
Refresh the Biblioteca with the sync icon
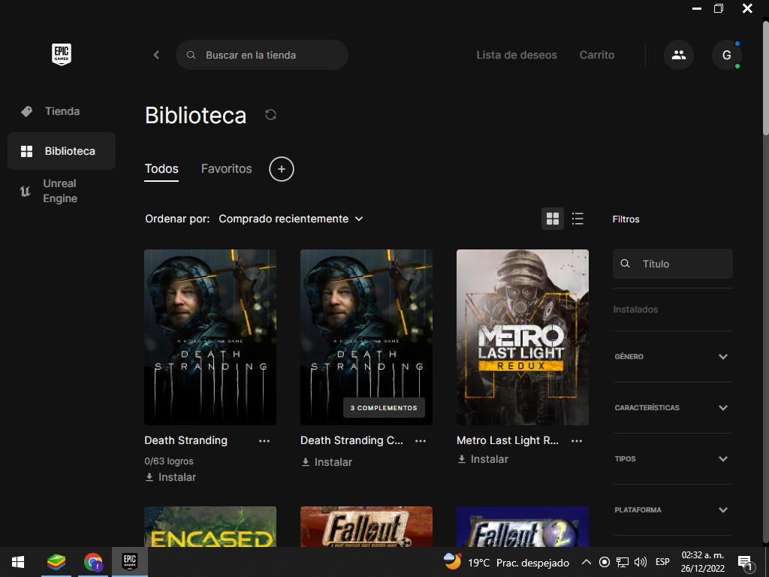pos(270,115)
